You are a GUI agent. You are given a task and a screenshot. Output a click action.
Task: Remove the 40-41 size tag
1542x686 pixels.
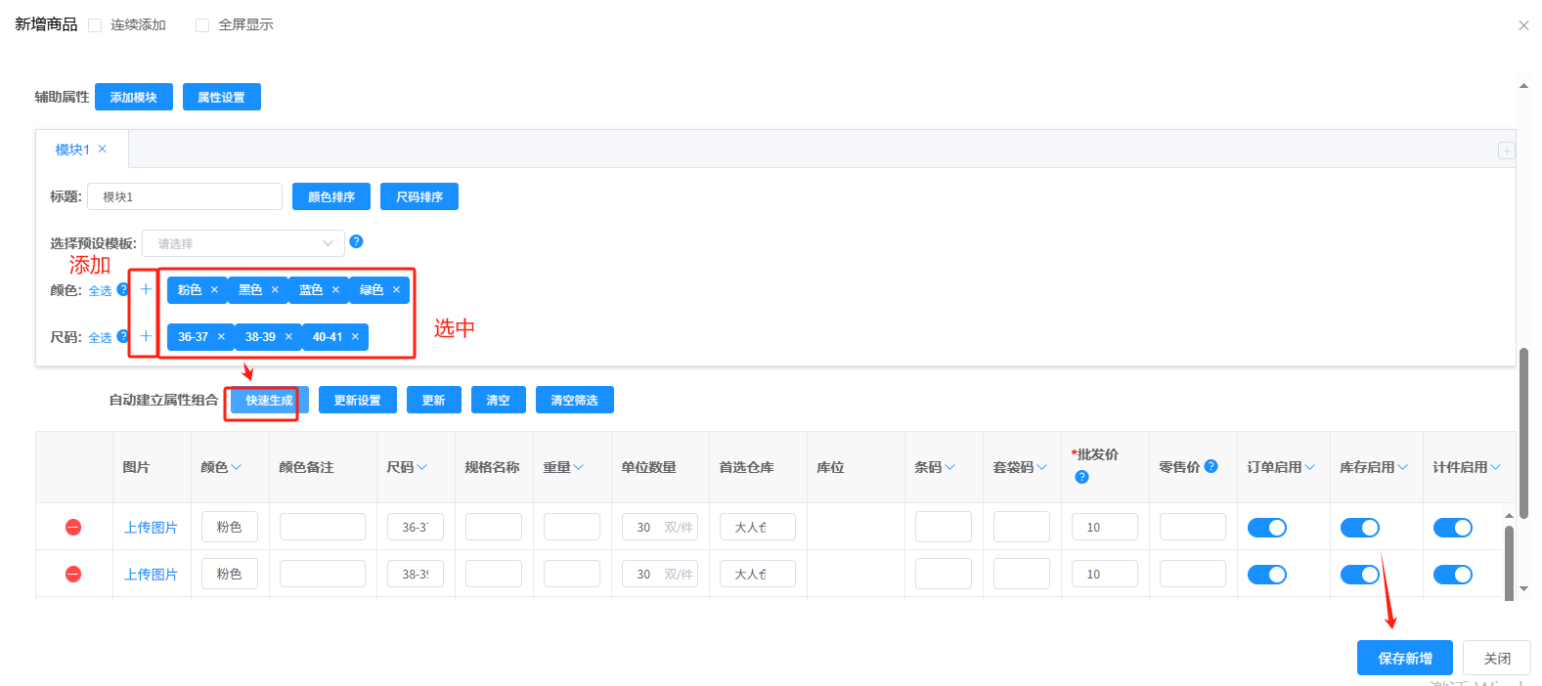[355, 337]
